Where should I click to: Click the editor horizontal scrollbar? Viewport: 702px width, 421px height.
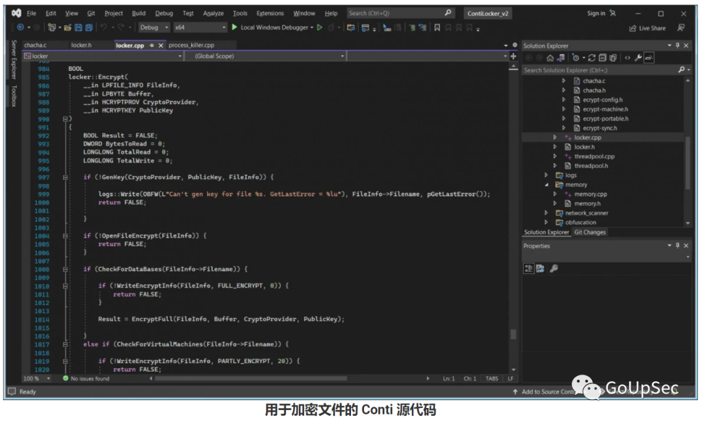(251, 379)
